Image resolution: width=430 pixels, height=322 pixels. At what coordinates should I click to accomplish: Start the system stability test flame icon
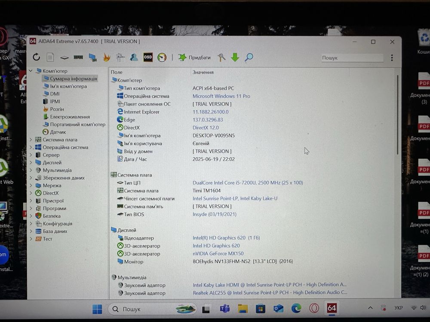pyautogui.click(x=107, y=58)
